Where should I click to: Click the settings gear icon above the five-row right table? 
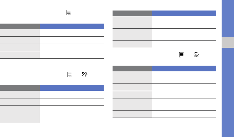196,55
